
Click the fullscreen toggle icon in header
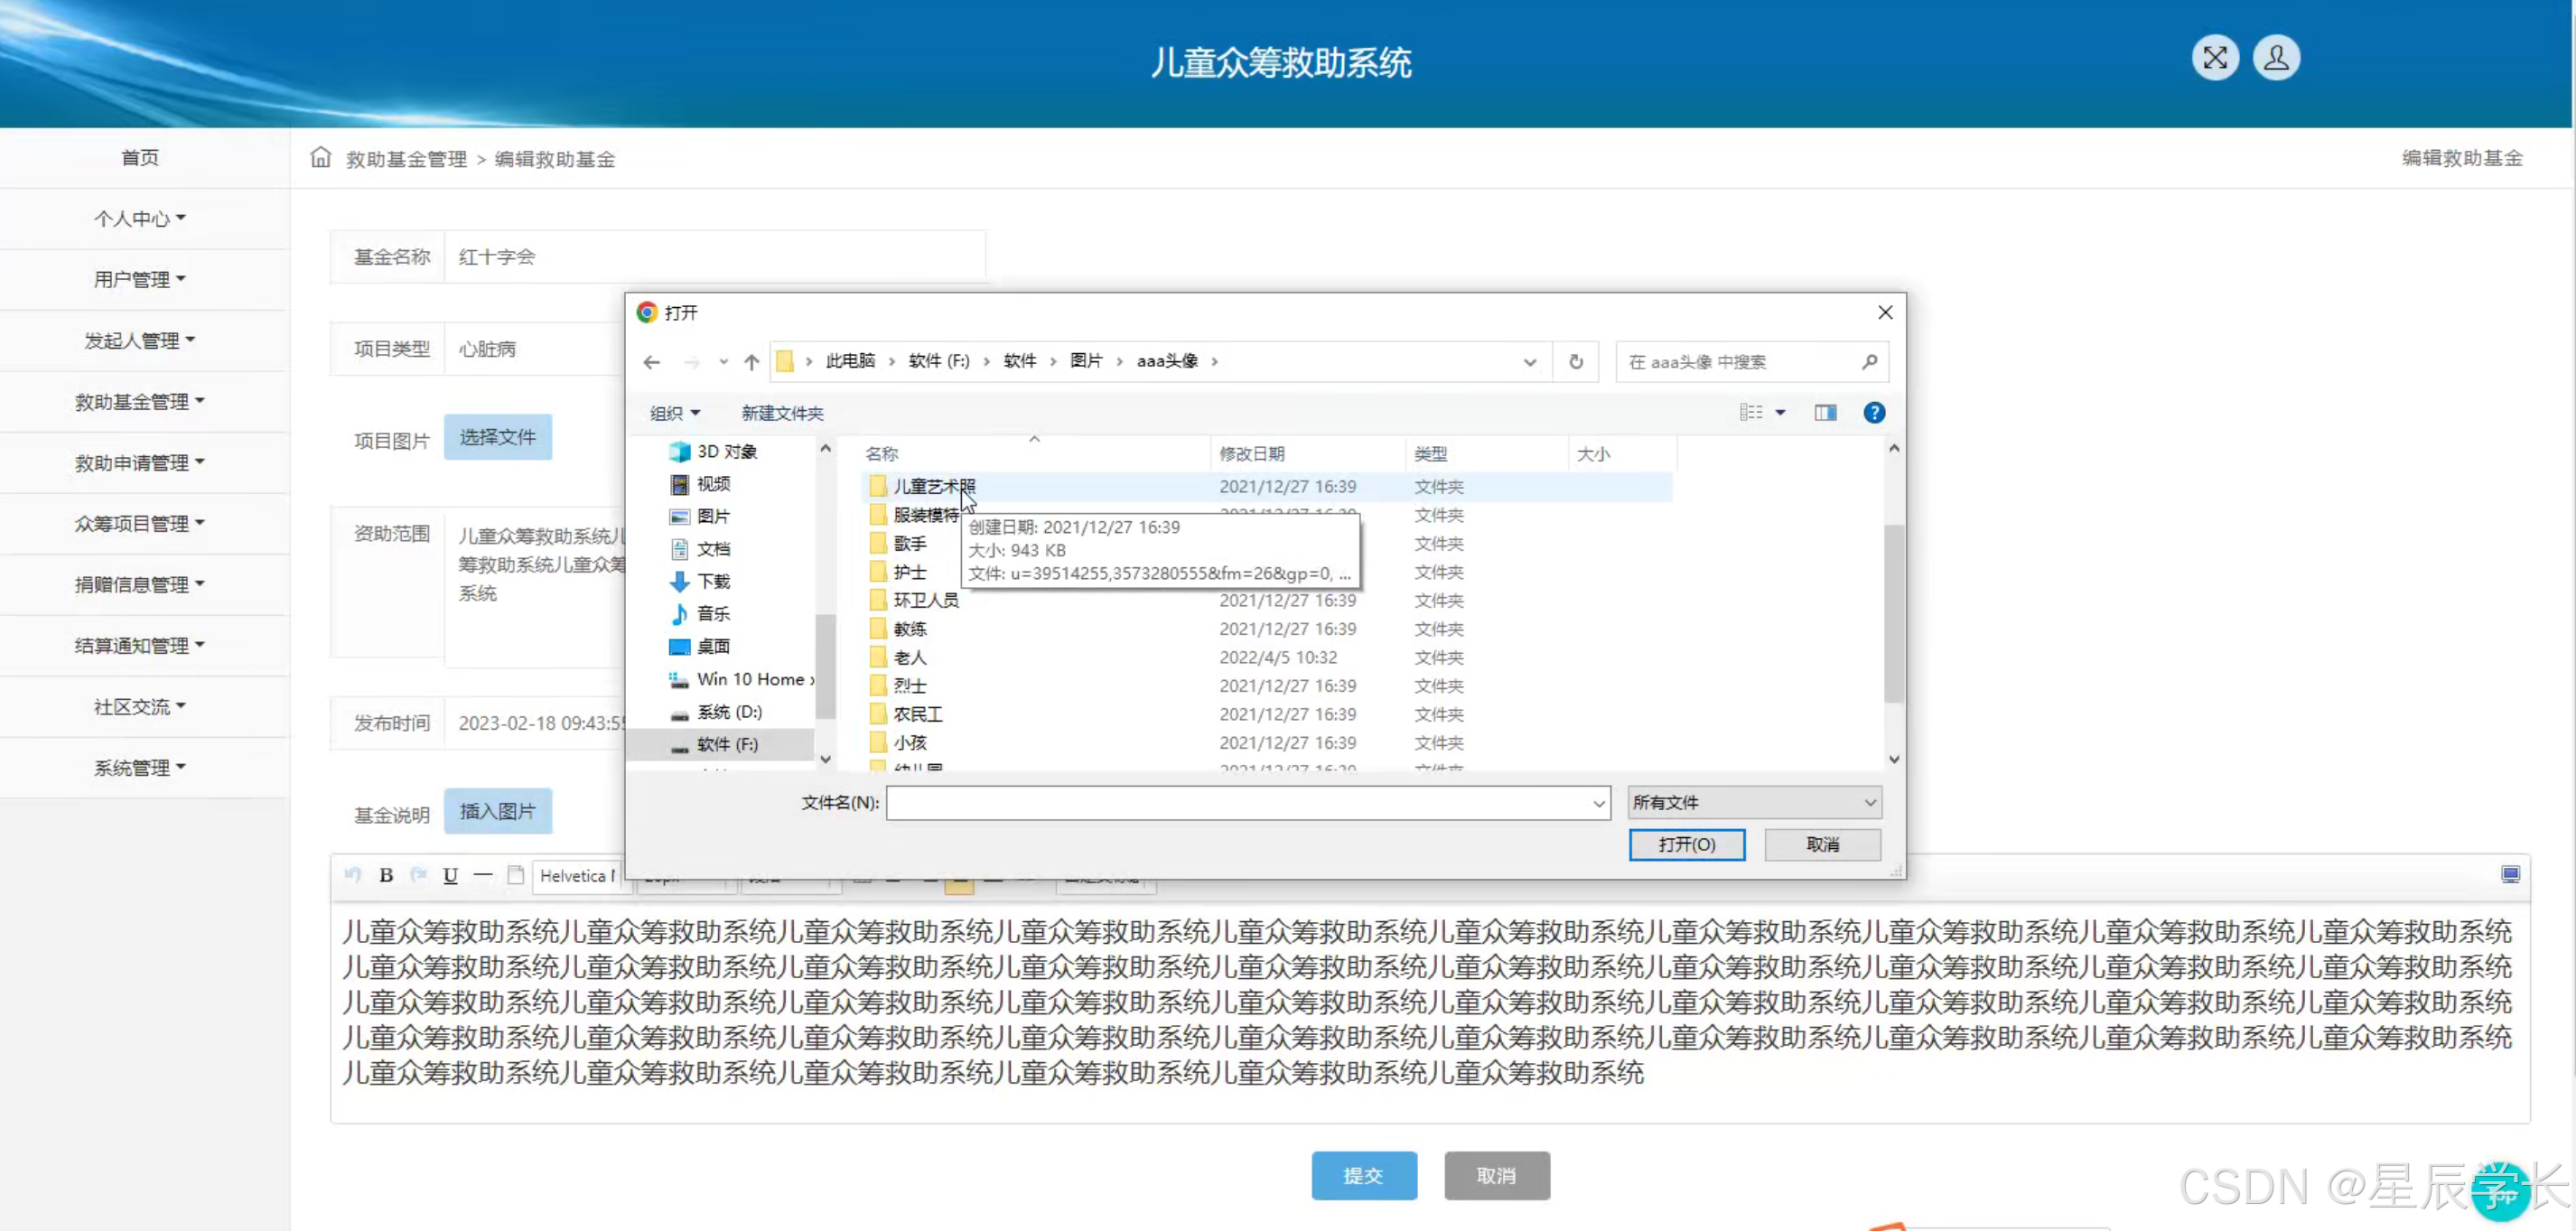(2215, 58)
